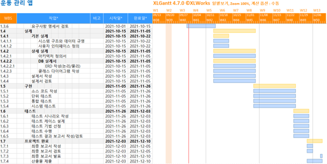This screenshot has height=164, width=327.
Task: Select the summary task 테스트
Action: tap(30, 111)
